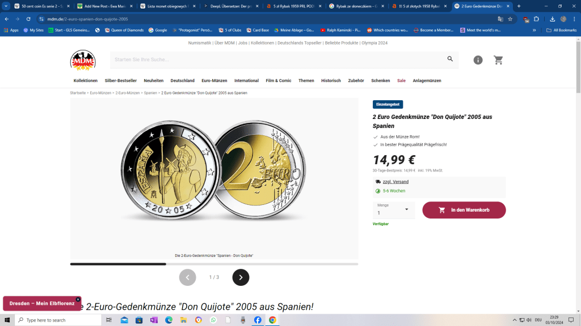Close the Dresden – Mein Elbflorenz banner
The width and height of the screenshot is (581, 326).
coord(78,299)
